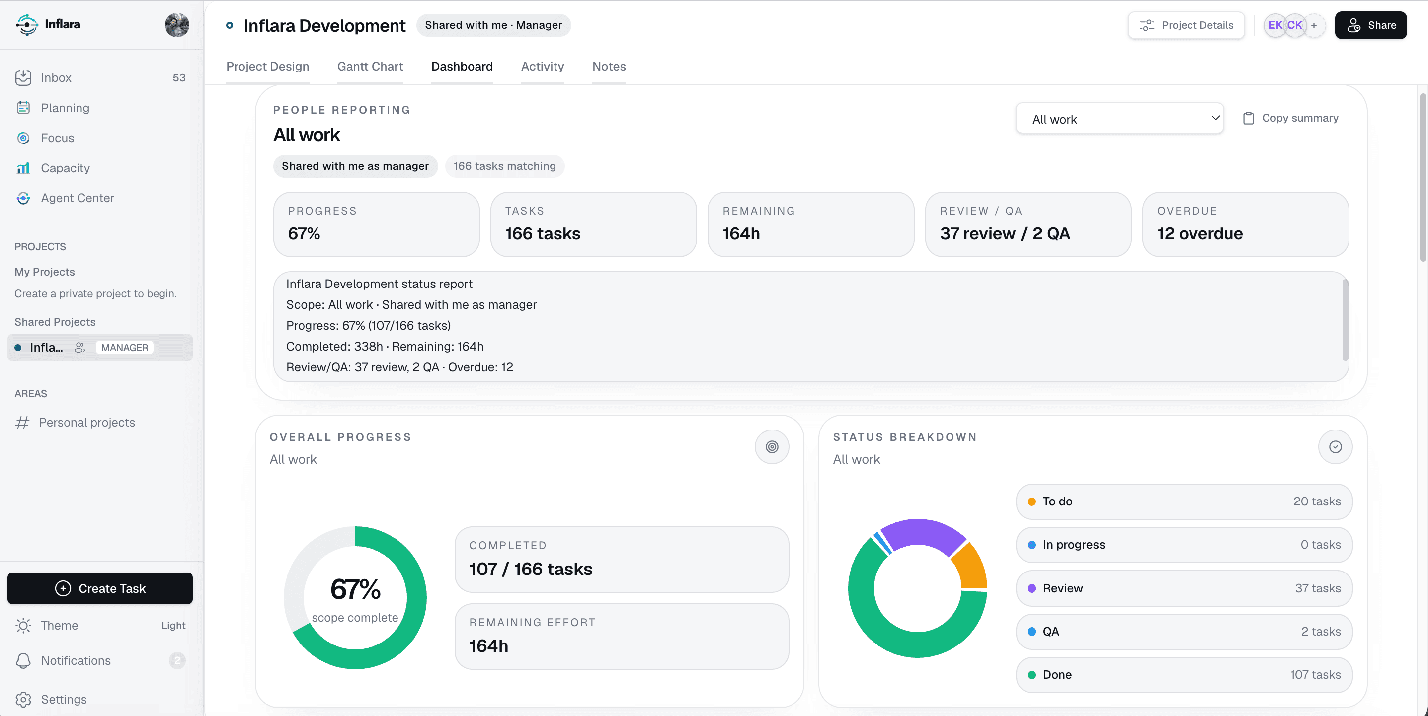Click the Progress 67% card
This screenshot has height=716, width=1428.
tap(377, 224)
